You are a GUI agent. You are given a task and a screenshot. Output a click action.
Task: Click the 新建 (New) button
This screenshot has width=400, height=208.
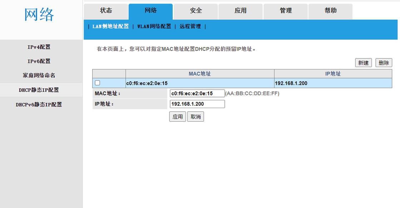coord(363,62)
